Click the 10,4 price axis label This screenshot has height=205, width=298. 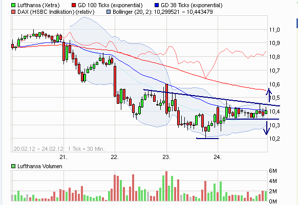click(x=274, y=111)
